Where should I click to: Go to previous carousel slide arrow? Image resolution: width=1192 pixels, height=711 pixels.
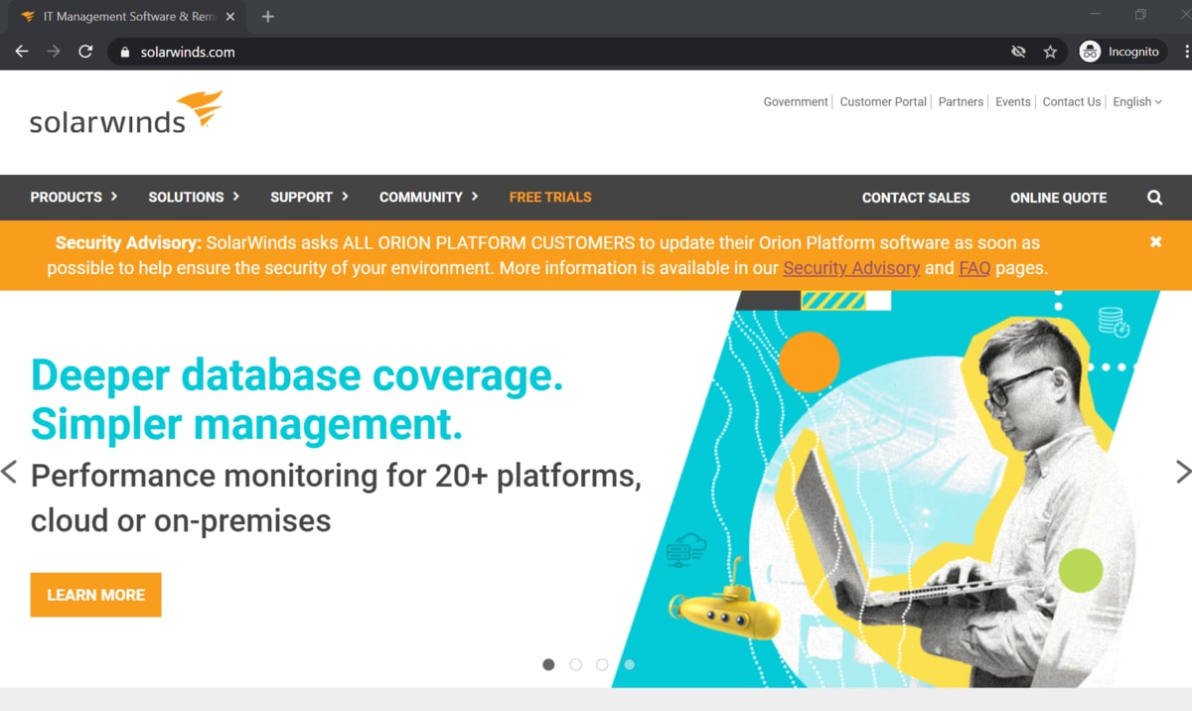10,472
